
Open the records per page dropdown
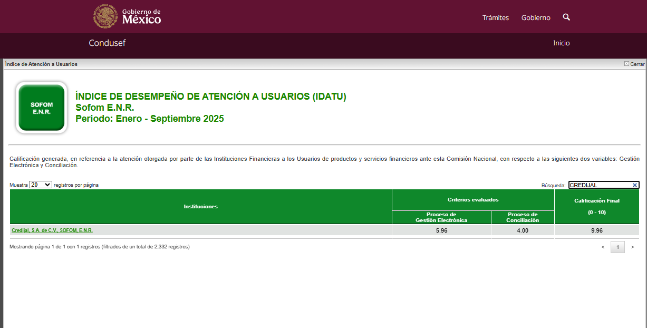point(41,185)
